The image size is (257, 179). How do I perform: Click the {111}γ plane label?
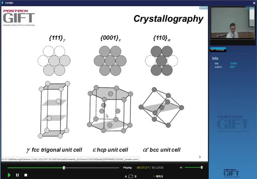point(57,38)
